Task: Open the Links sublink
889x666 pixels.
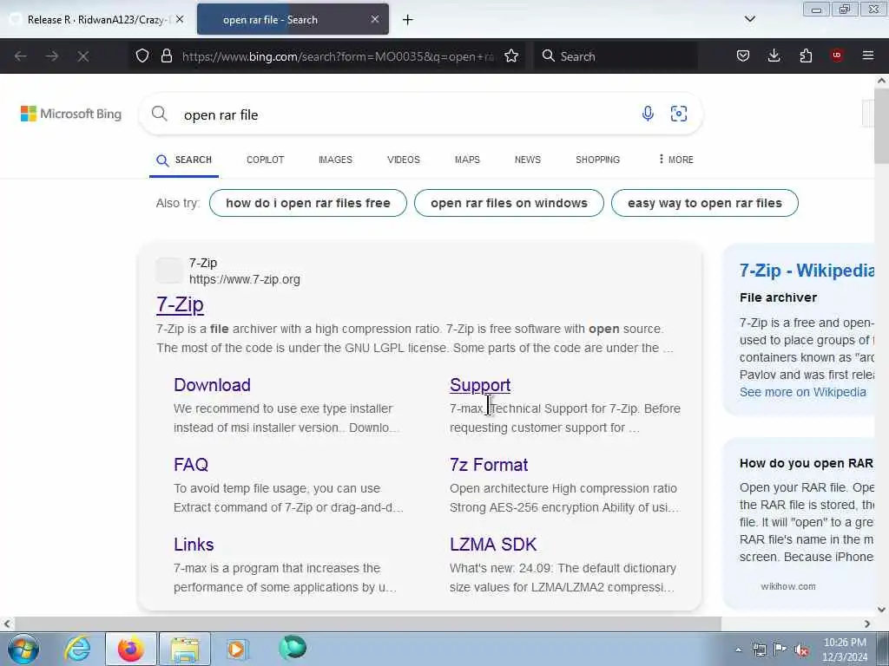Action: pyautogui.click(x=194, y=545)
